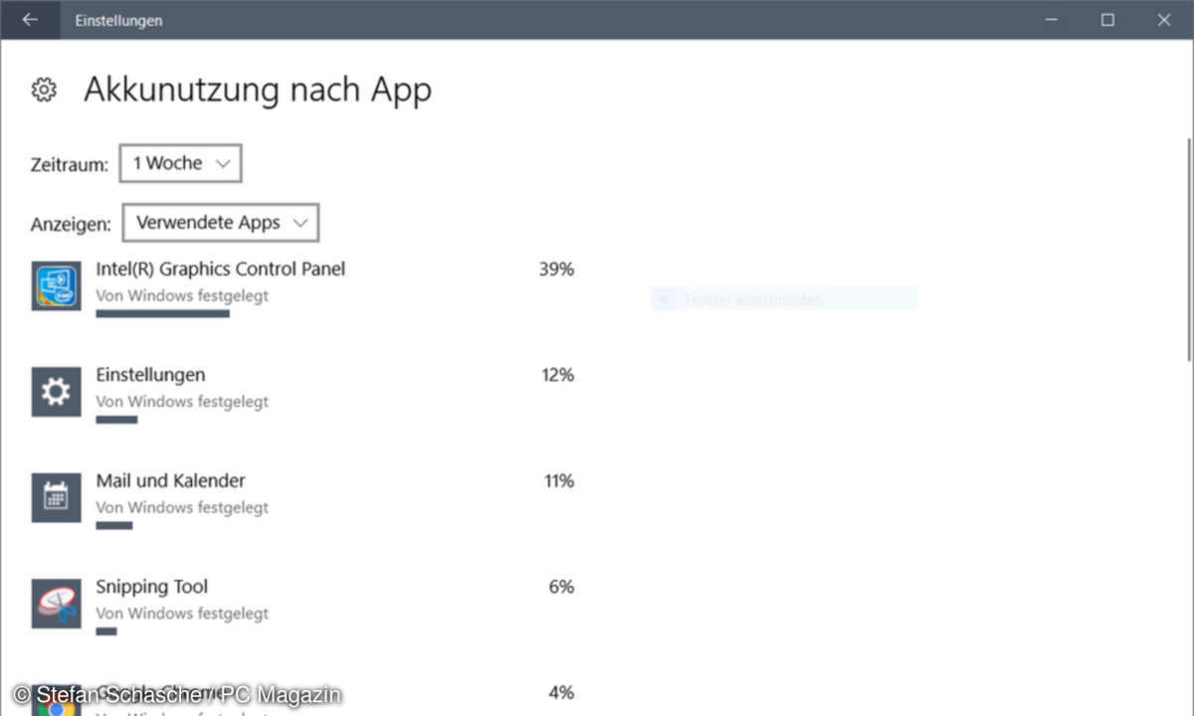Select the Mail und Kalender calendar icon

tap(56, 497)
